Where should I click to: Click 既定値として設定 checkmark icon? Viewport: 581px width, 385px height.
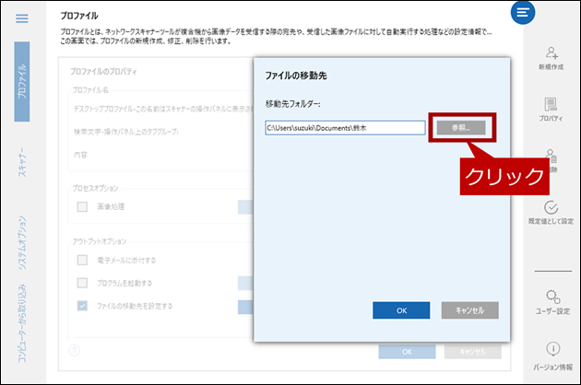551,208
